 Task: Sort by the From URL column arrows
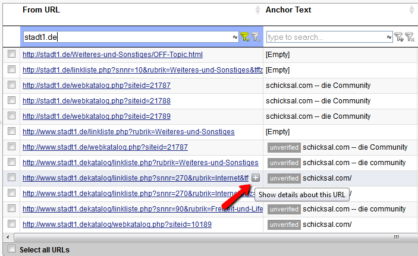(257, 10)
